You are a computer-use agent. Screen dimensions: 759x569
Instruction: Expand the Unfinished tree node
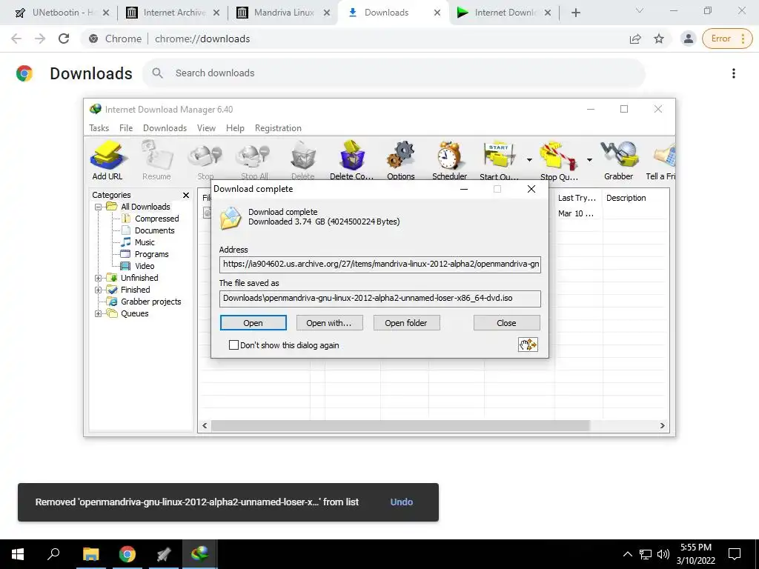[99, 278]
